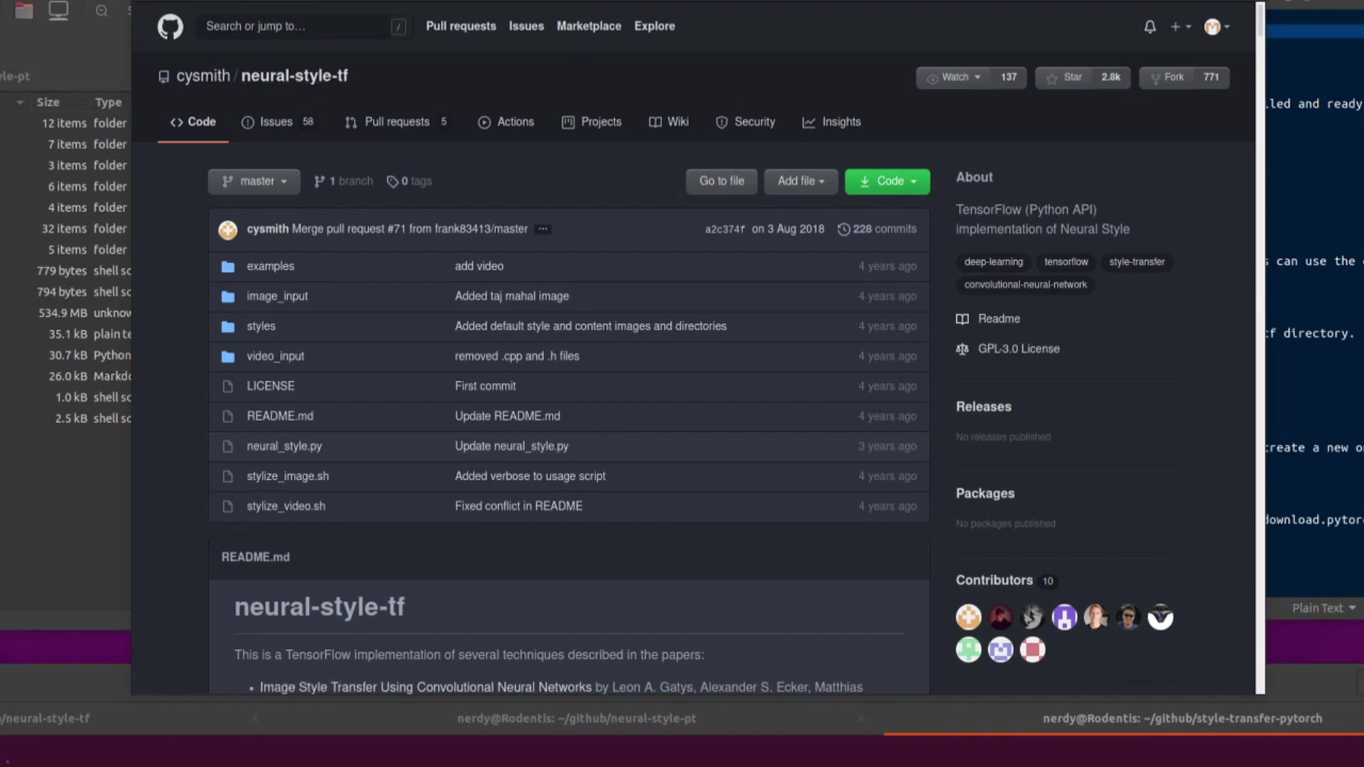Expand the master branch selector
Screen dimensions: 1364x767
click(254, 182)
